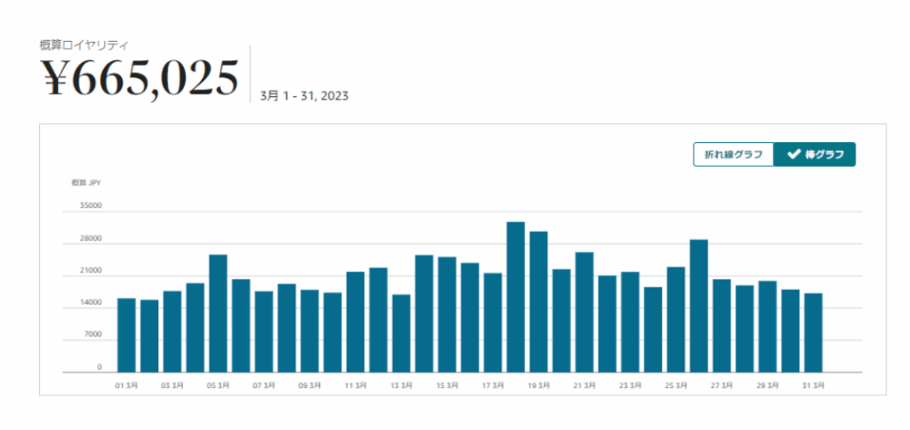Click the 7000 y-axis label
The height and width of the screenshot is (430, 910).
pos(92,335)
